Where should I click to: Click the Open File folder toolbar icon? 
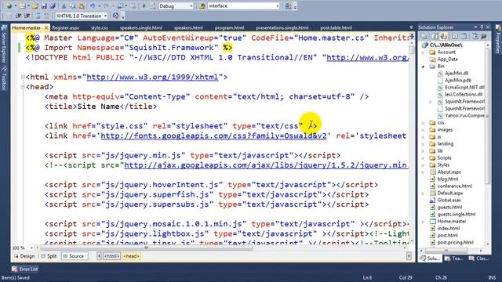point(35,5)
